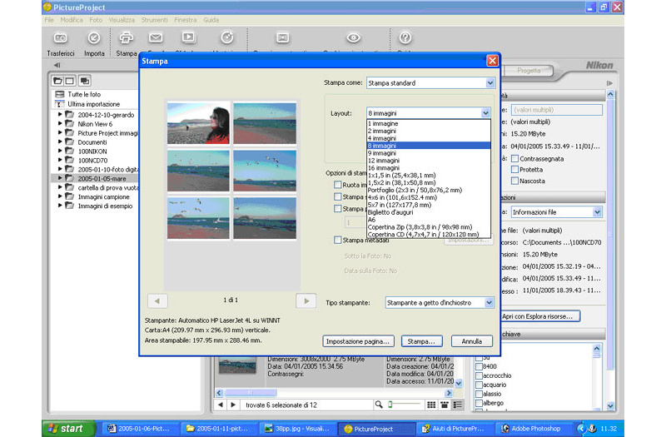Select 12 immagini from the Layout list

coord(429,161)
